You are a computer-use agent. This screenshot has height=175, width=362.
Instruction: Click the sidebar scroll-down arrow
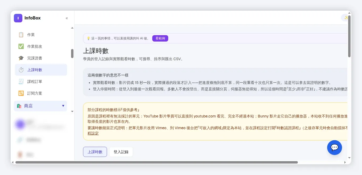[x=72, y=111]
